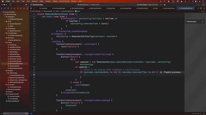Toggle the editor options layout icon
The width and height of the screenshot is (206, 115).
201,8
